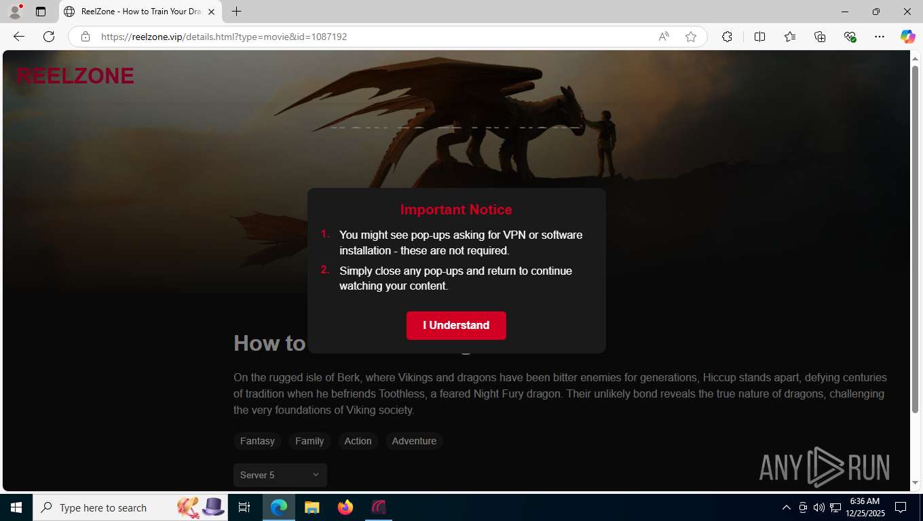Refresh the current page

[x=49, y=37]
